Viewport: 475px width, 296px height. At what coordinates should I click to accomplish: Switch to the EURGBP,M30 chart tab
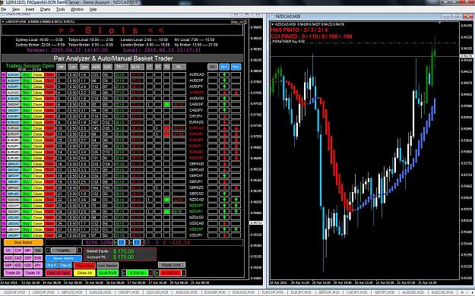(214, 293)
